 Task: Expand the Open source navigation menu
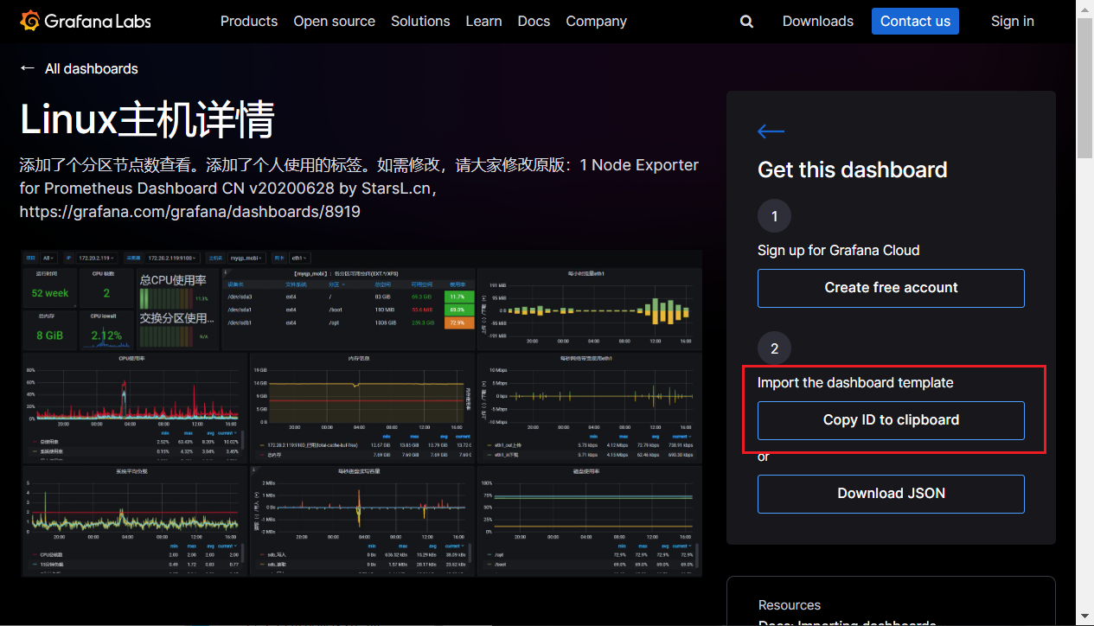pyautogui.click(x=334, y=22)
